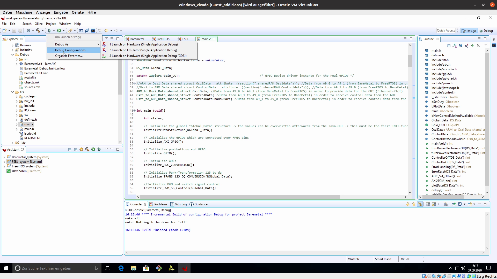Run the application with the green play icon
Viewport: 497px width, 279px height.
pos(59,31)
